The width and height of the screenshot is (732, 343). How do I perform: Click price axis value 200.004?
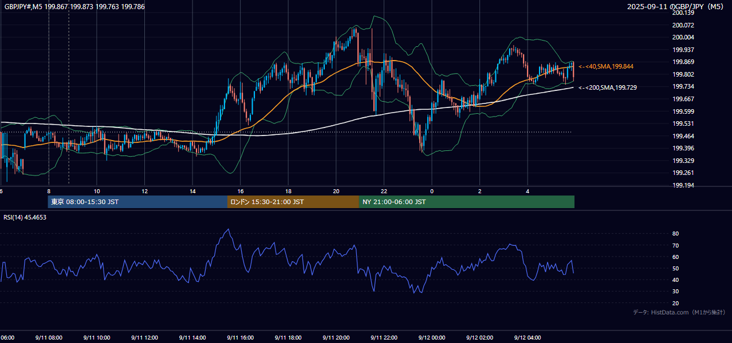[x=683, y=37]
